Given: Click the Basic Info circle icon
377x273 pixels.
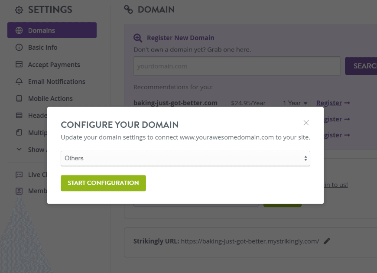Looking at the screenshot, I should [19, 47].
